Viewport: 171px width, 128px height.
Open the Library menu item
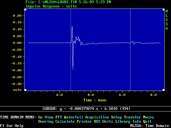123,122
